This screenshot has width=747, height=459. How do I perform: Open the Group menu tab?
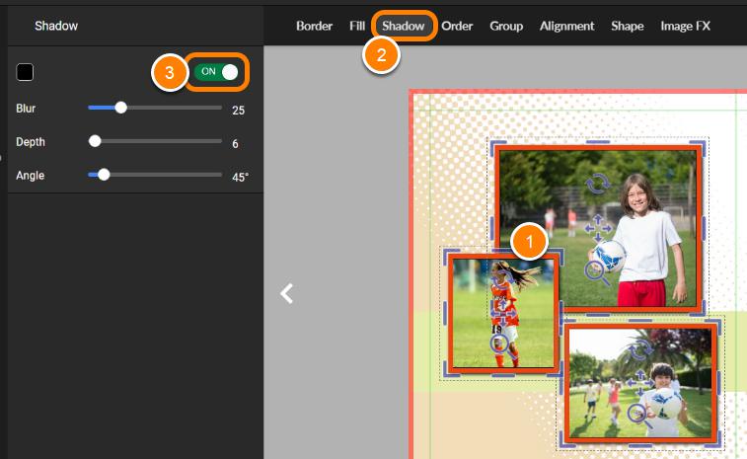tap(506, 26)
